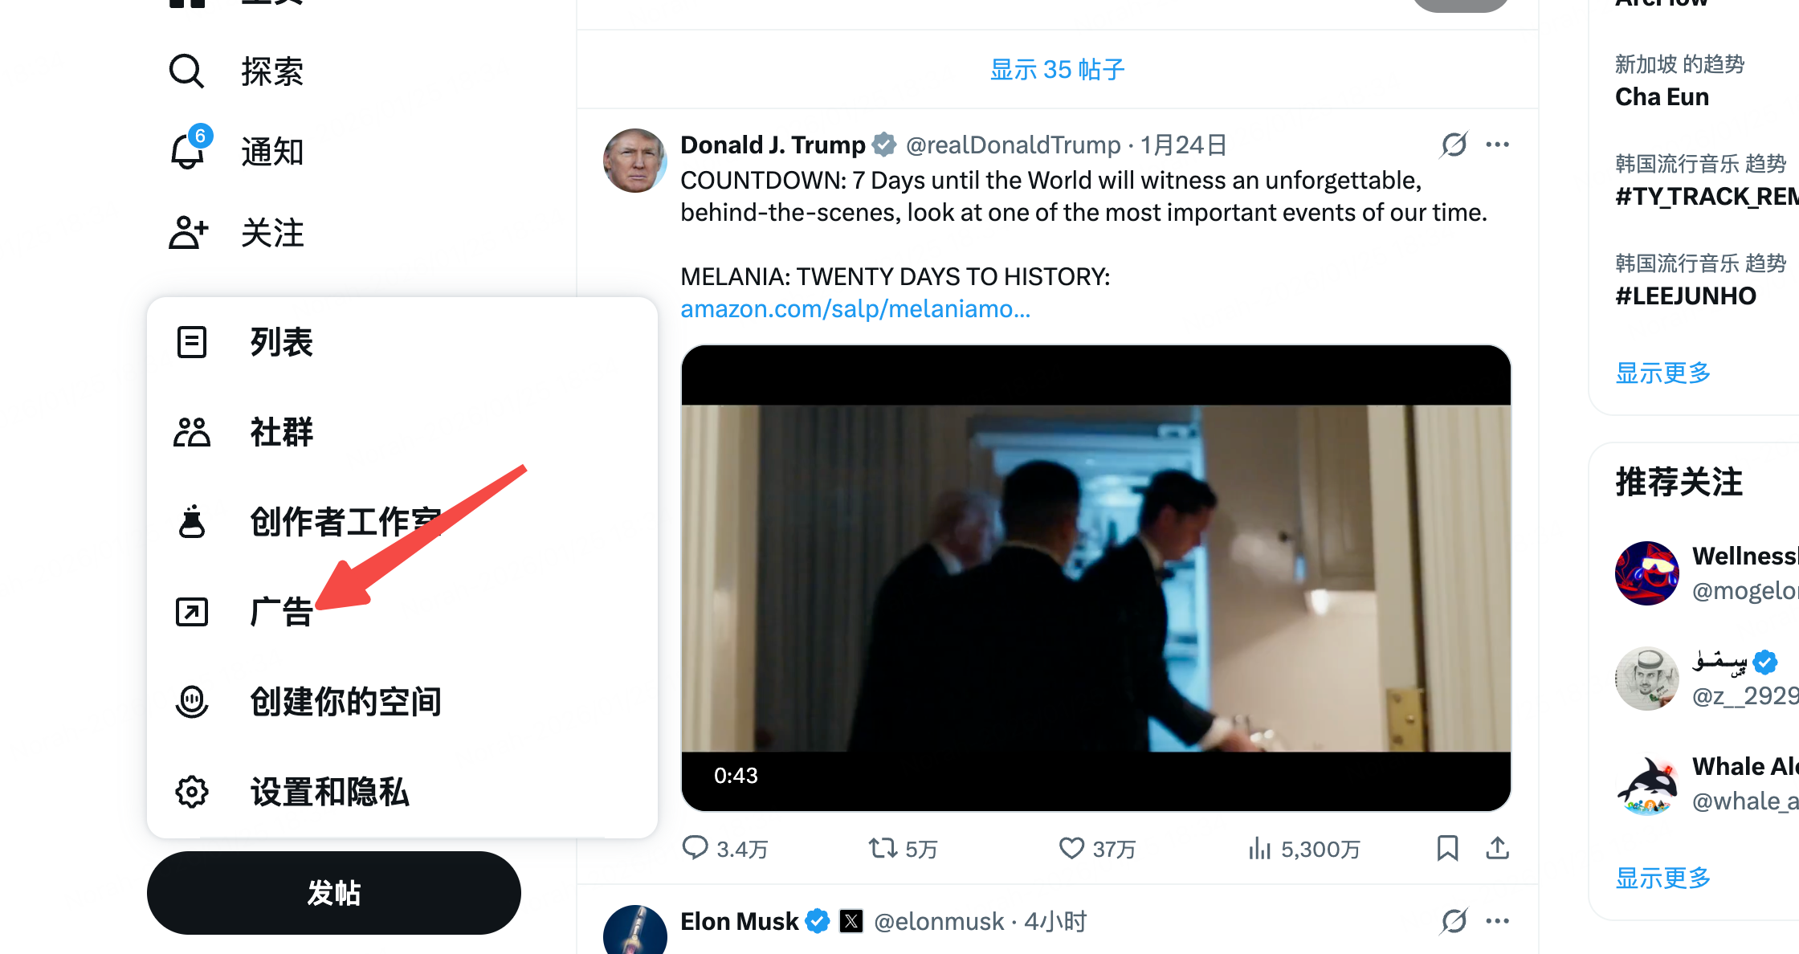Like Trump's post with the heart
The width and height of the screenshot is (1799, 954).
[x=1071, y=848]
